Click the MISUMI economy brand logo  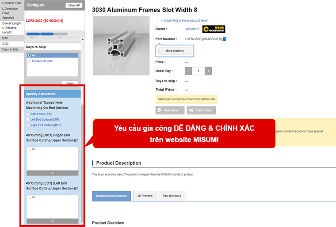(x=214, y=29)
